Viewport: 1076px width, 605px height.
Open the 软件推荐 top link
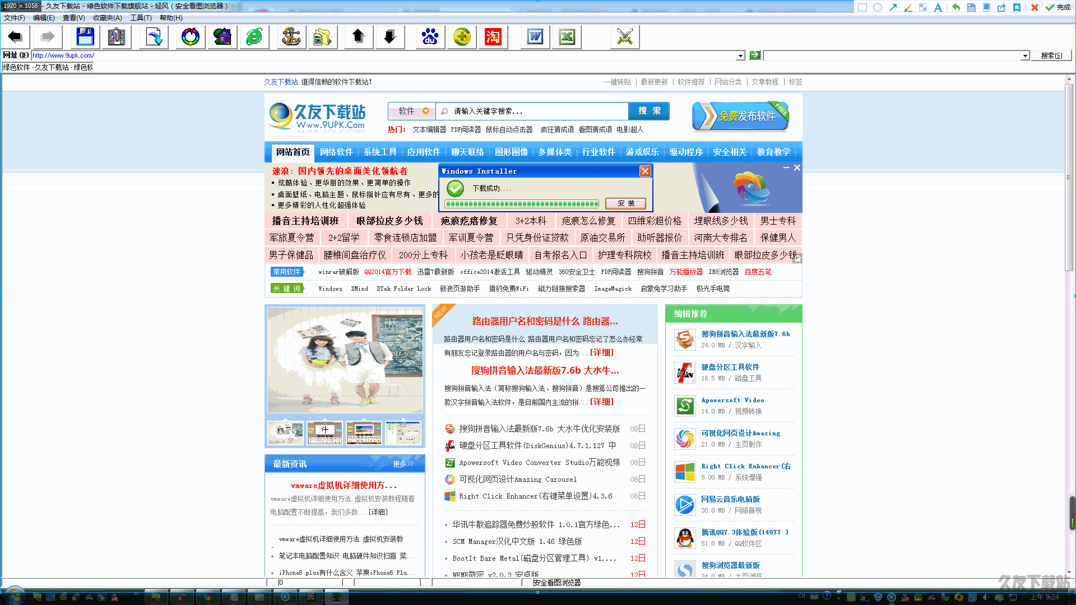tap(691, 82)
